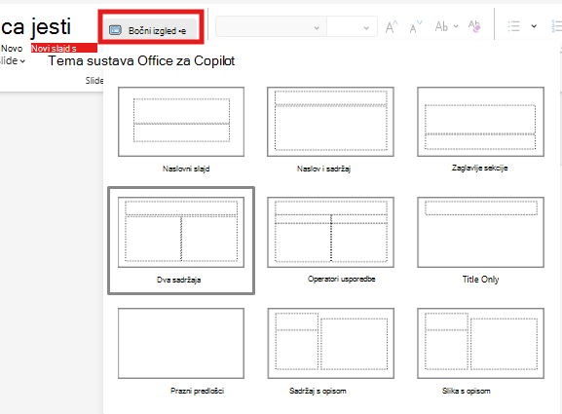Pick the Dva sadržaja layout

click(x=181, y=241)
